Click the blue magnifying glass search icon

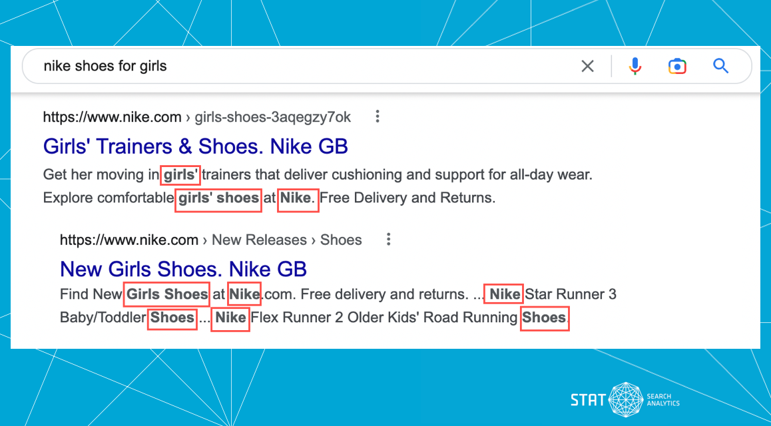[720, 66]
